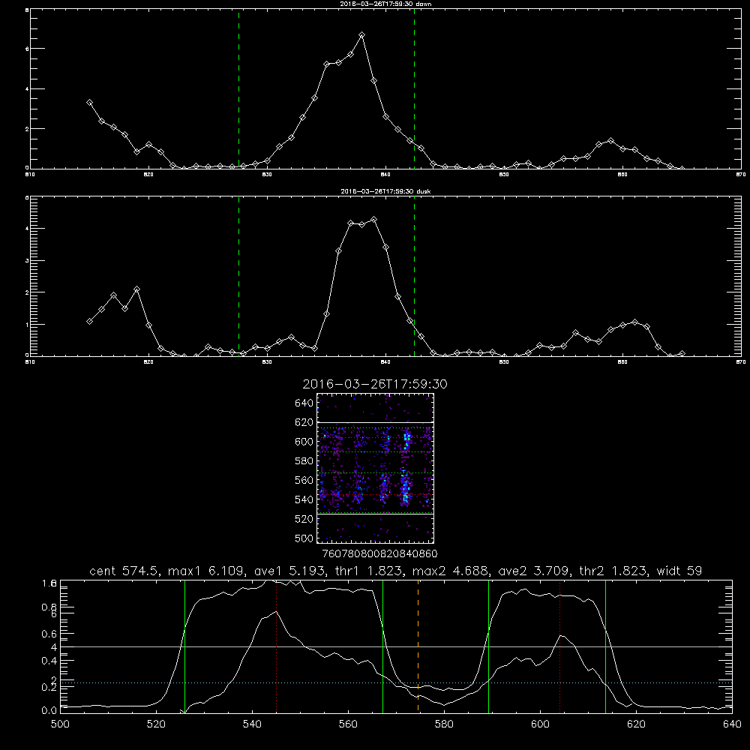Click the green solid line near 567 in bottom plot

382,646
